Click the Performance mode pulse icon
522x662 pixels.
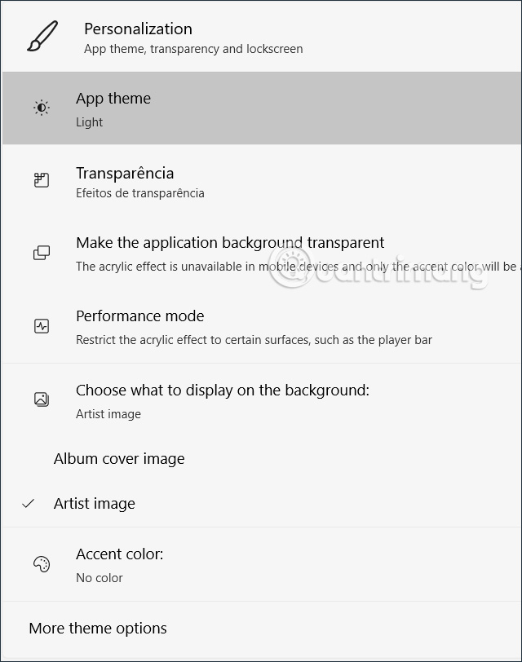[42, 326]
